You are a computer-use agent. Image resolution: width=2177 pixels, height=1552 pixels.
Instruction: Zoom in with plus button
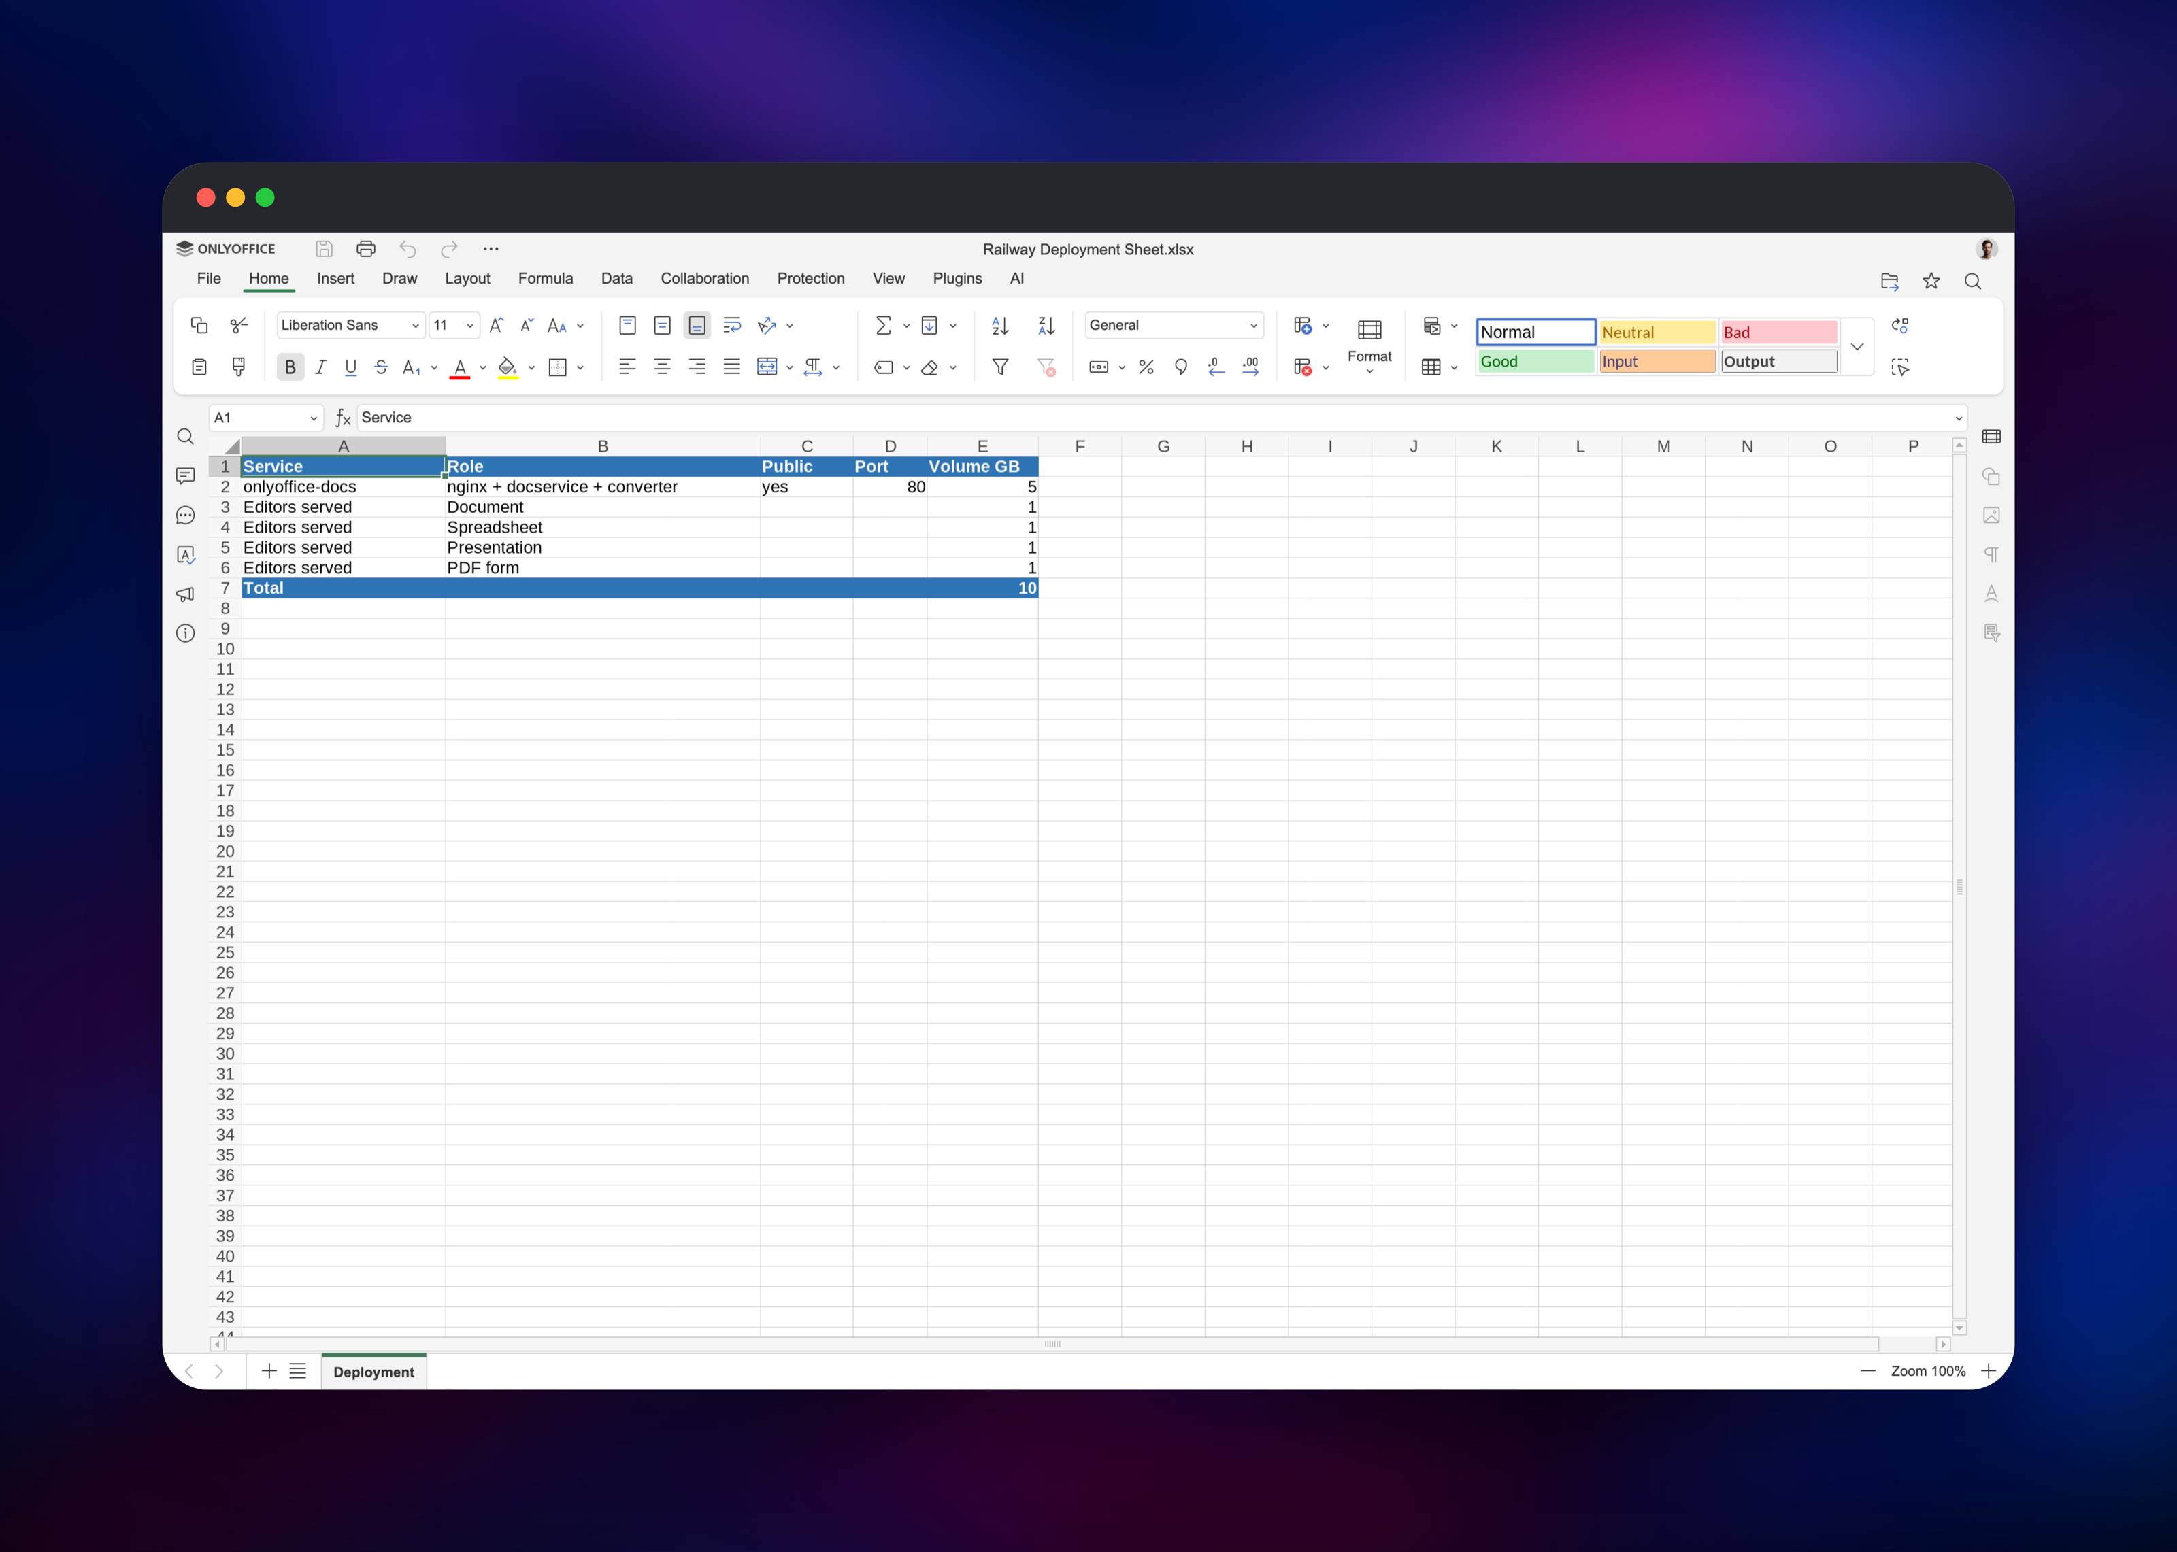click(x=1989, y=1371)
